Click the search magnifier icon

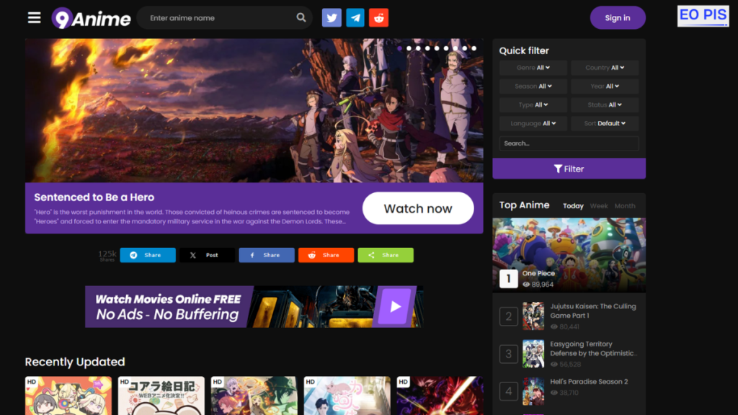point(301,18)
